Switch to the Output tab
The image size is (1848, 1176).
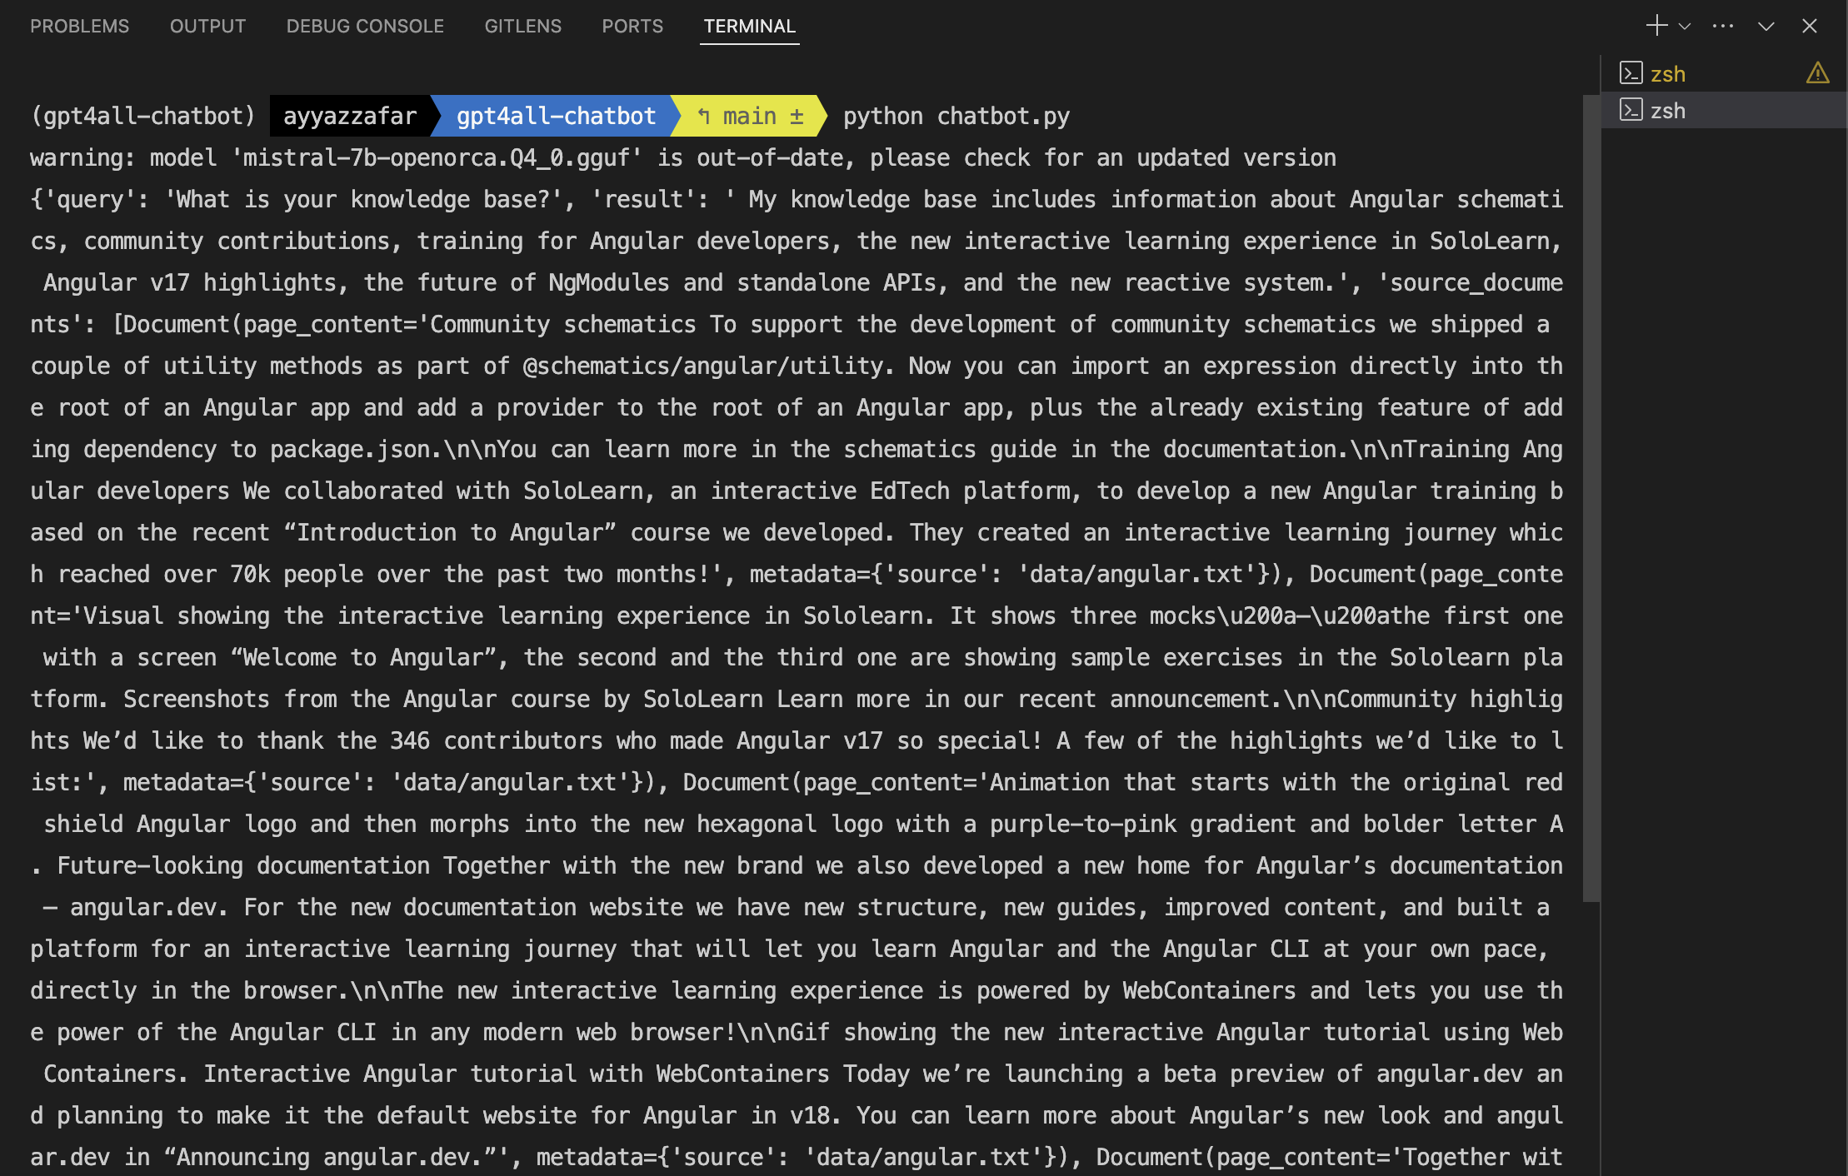click(x=207, y=27)
